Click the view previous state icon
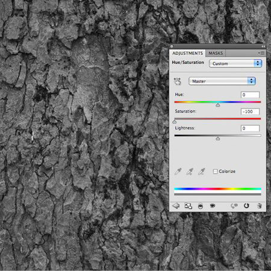This screenshot has width=271, height=271. pyautogui.click(x=234, y=206)
